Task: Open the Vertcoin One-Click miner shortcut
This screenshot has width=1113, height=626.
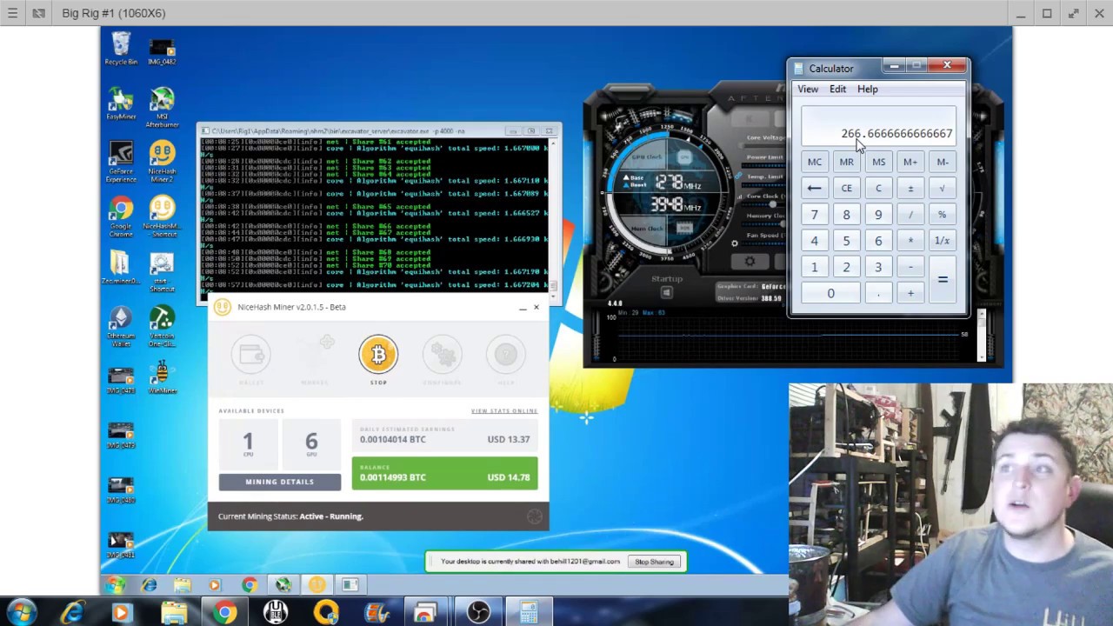Action: 162,326
